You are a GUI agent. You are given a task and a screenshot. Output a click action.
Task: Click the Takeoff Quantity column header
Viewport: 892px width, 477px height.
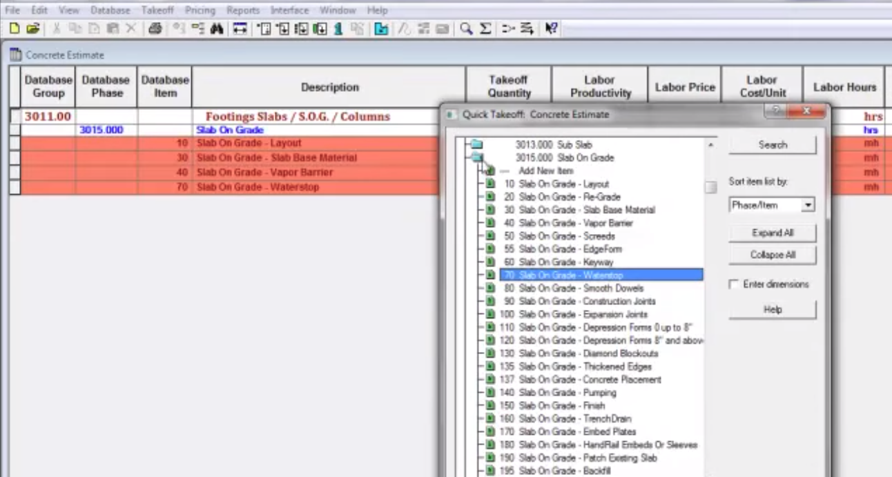click(x=510, y=87)
